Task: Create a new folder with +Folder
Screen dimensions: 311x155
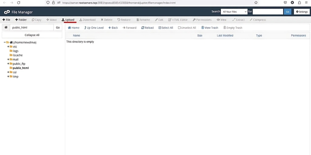Action: tap(21, 20)
